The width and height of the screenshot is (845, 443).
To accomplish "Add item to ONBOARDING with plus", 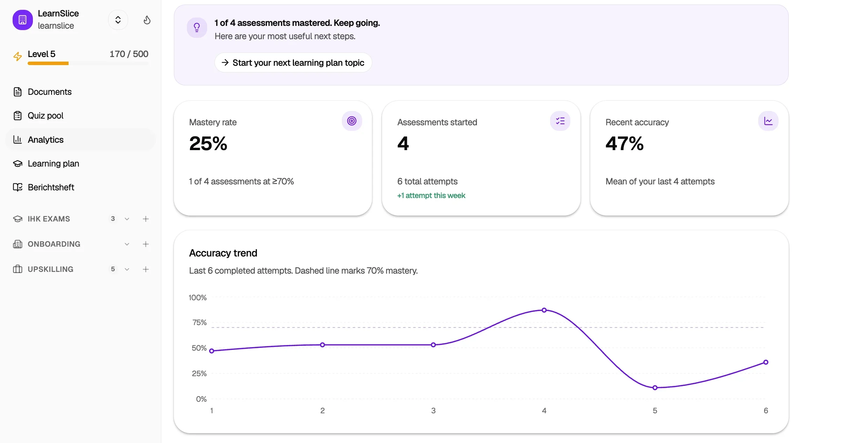I will click(146, 244).
